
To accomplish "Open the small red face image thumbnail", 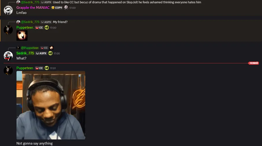I will point(22,35).
